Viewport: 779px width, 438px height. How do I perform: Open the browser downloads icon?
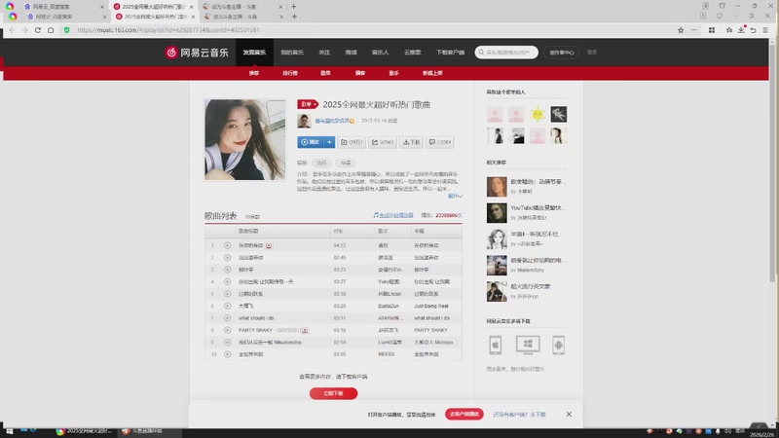click(741, 30)
